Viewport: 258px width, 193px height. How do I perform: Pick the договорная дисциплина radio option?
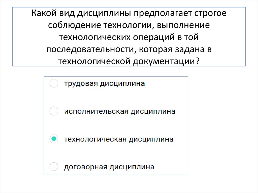[x=54, y=167]
